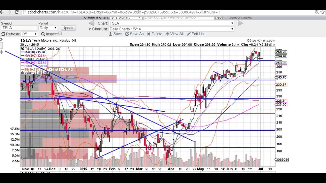
Task: Open the Chart dropdown showing TSLA
Action: click(x=171, y=23)
